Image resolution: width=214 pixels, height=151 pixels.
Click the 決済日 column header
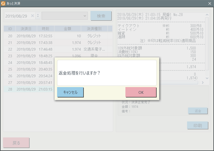pyautogui.click(x=26, y=29)
